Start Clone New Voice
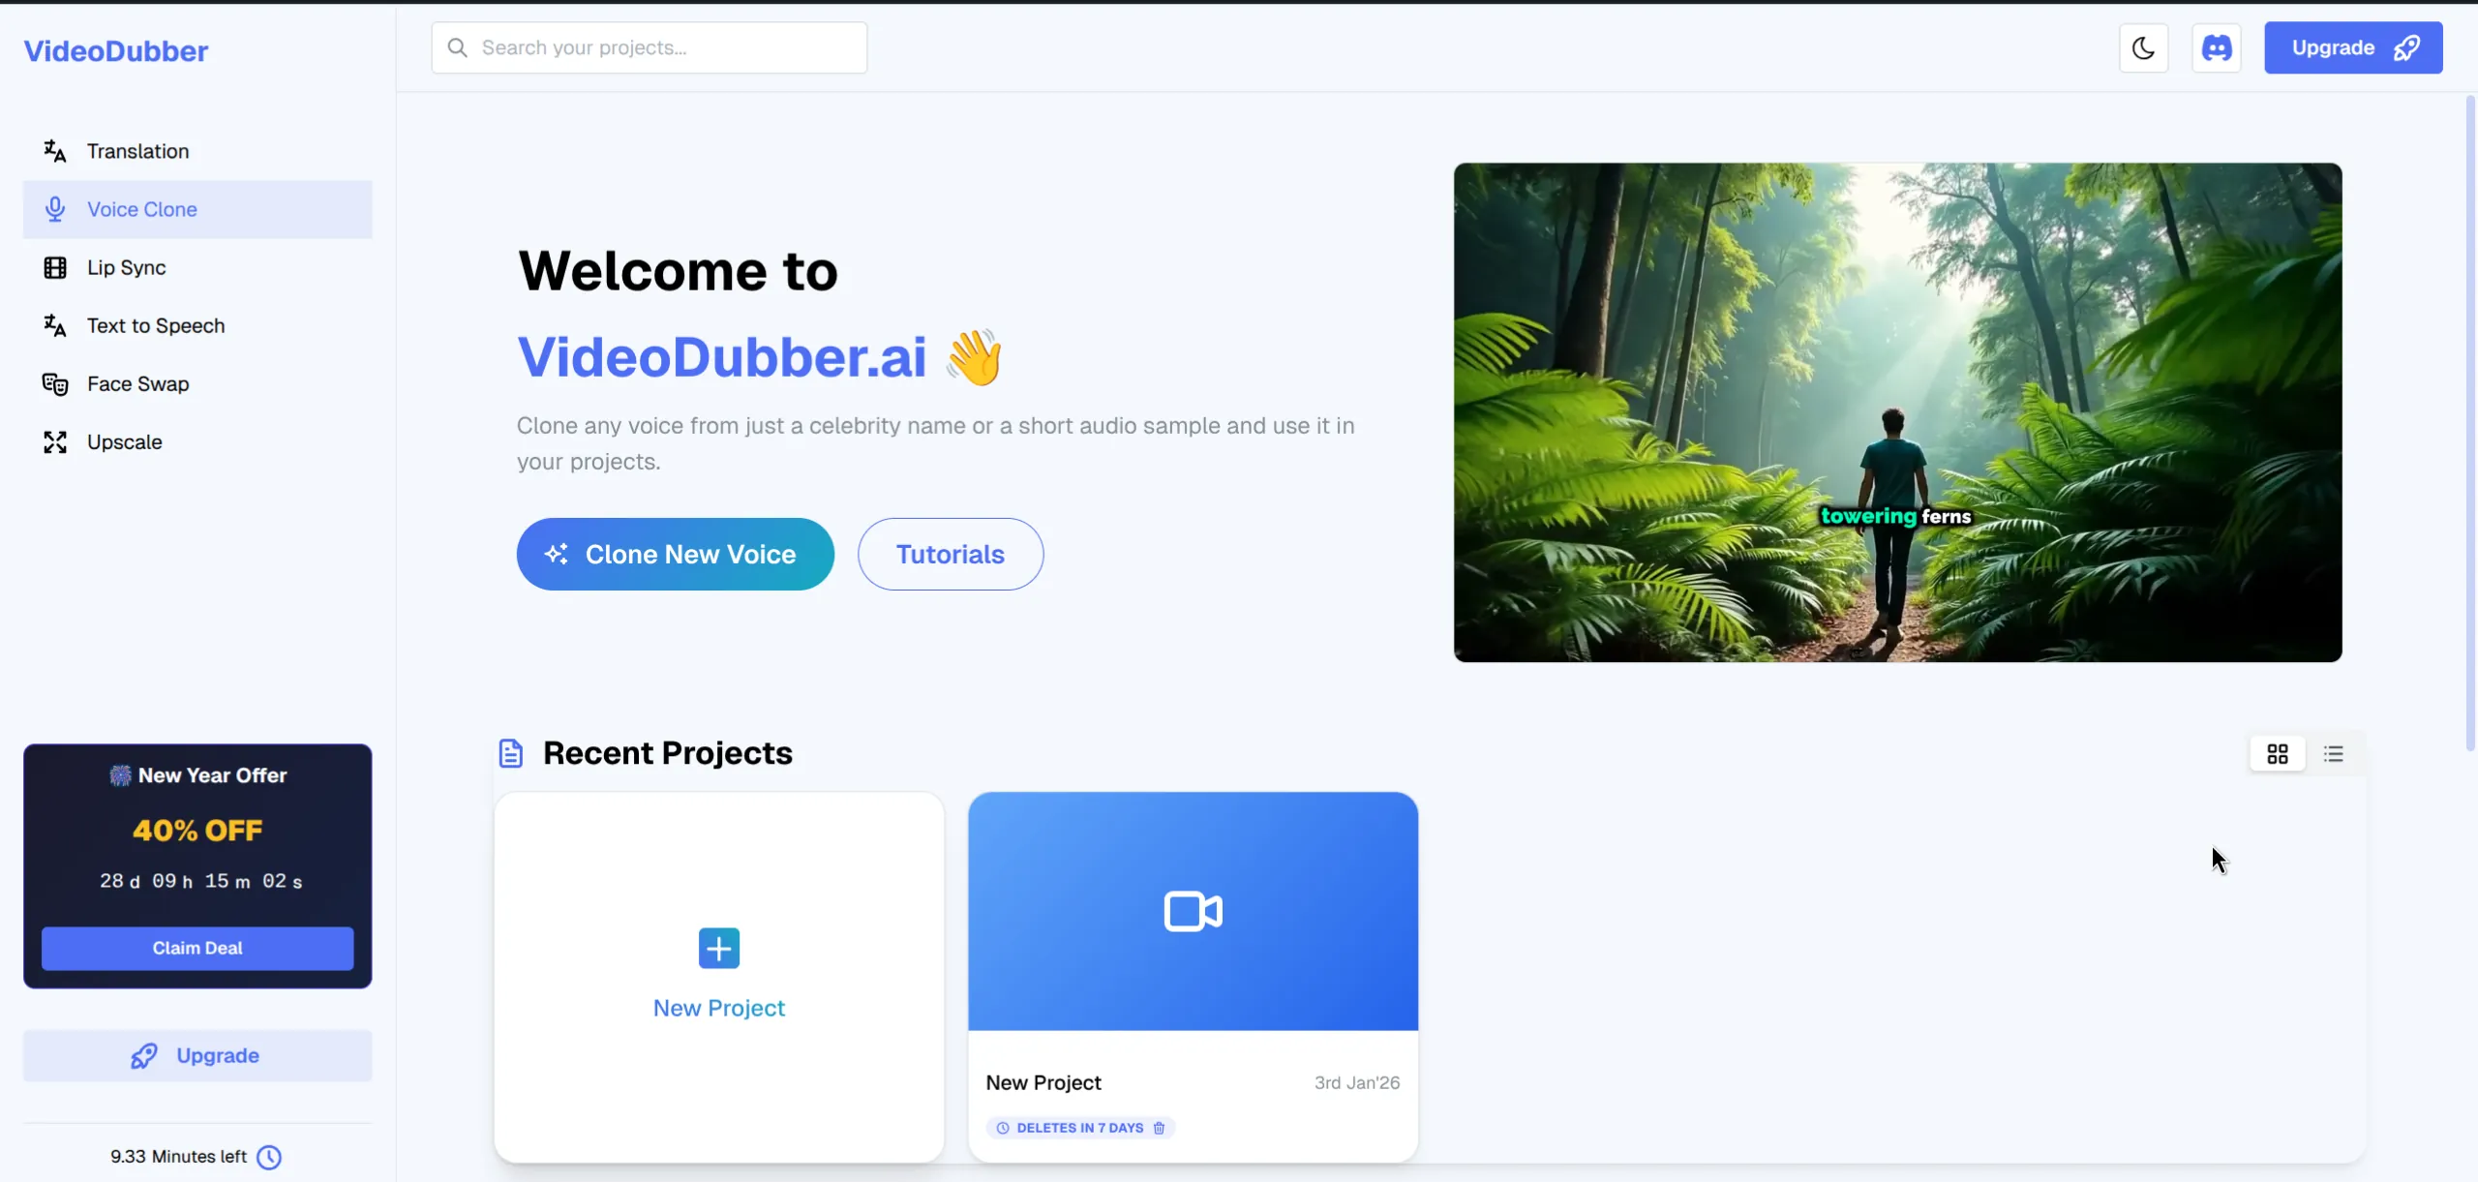 coord(676,554)
